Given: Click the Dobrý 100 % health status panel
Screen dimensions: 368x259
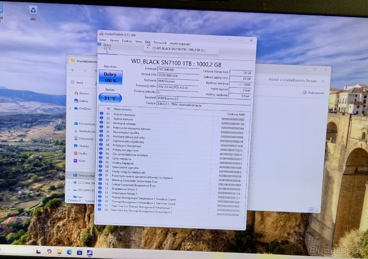Looking at the screenshot, I should (110, 76).
